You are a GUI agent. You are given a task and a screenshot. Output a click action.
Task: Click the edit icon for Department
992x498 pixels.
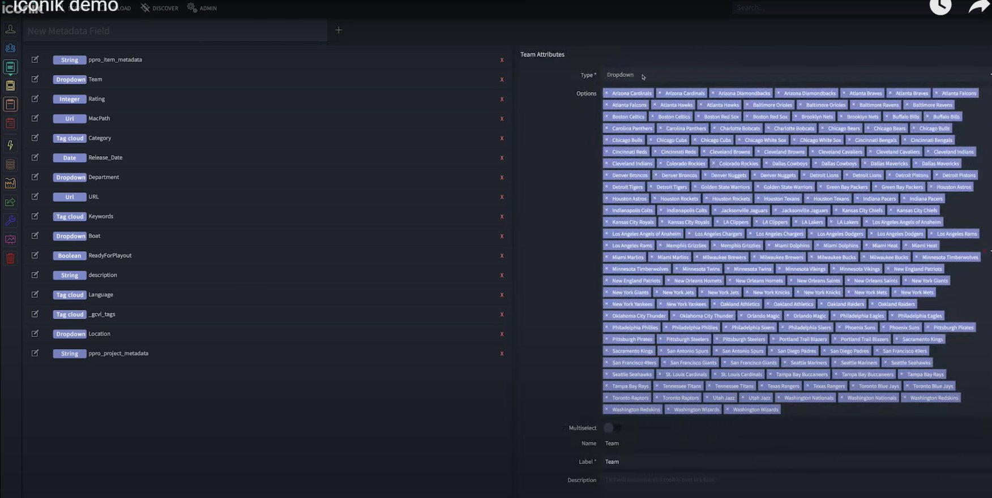coord(35,177)
